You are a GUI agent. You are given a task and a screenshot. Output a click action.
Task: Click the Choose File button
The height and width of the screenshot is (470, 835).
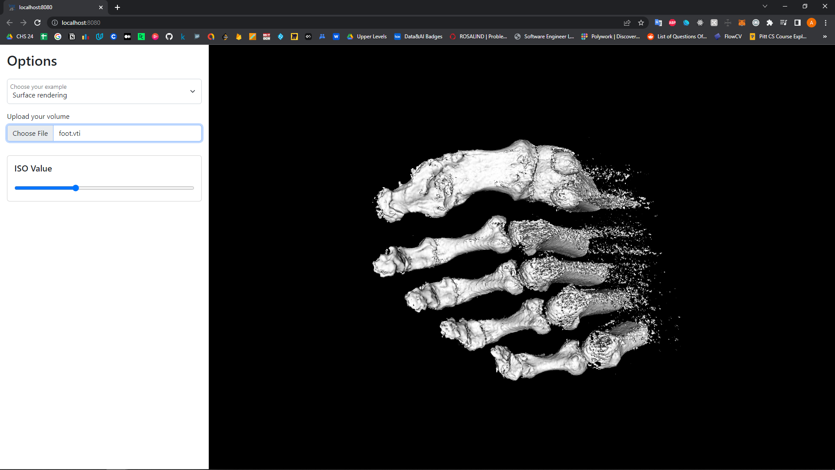30,133
